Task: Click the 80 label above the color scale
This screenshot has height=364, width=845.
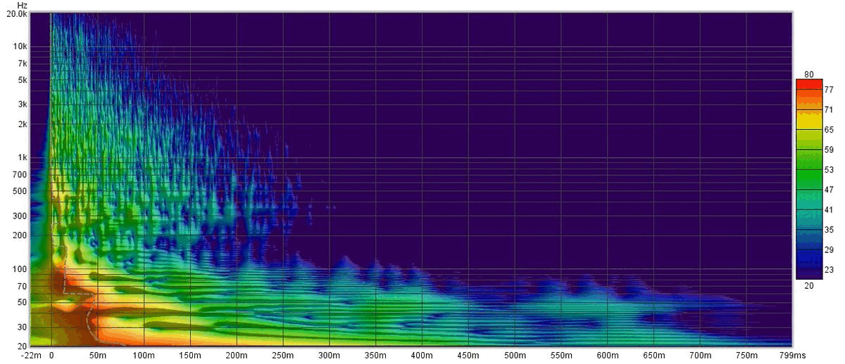Action: tap(808, 74)
